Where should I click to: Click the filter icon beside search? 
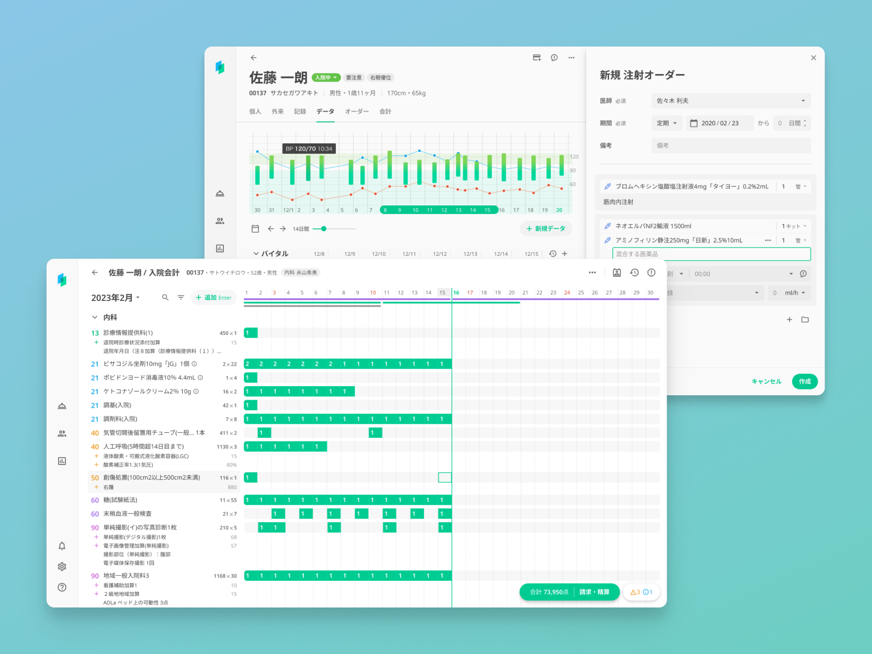tap(181, 297)
